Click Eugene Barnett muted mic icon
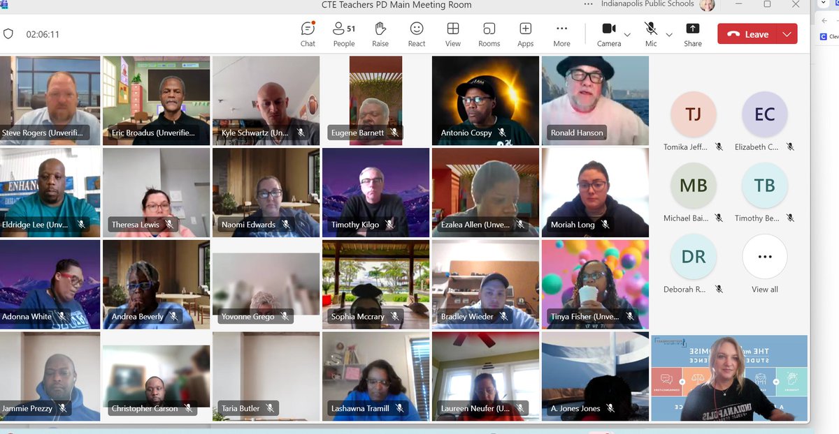This screenshot has height=434, width=839. pos(394,133)
